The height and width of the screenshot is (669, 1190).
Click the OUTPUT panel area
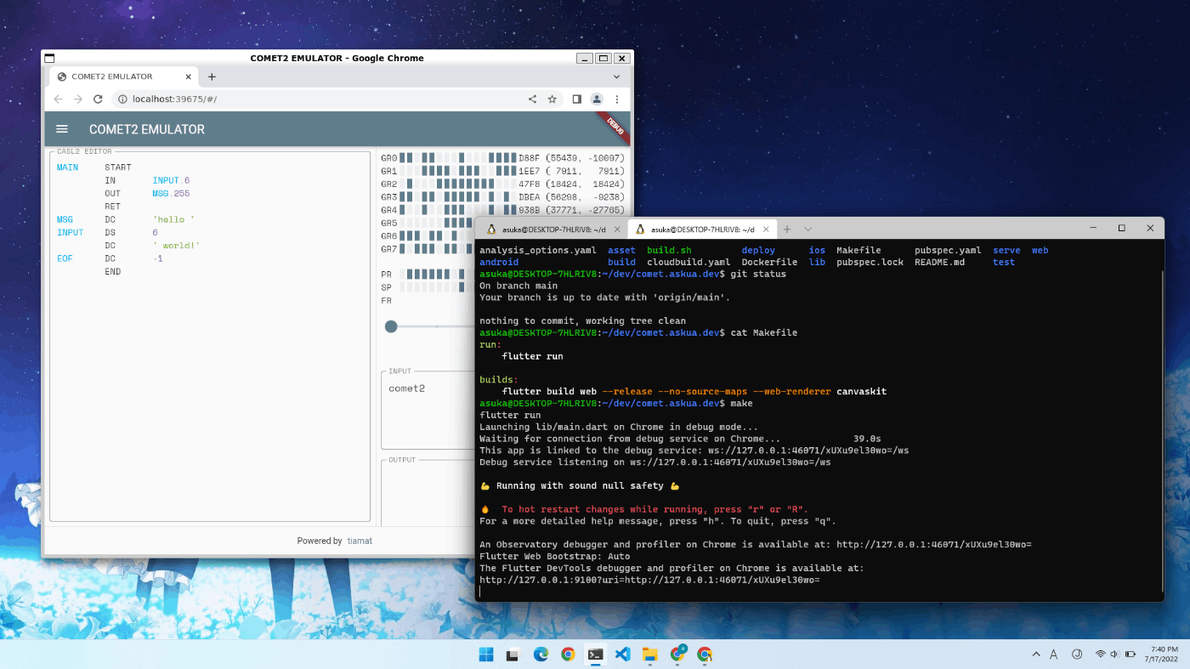(x=428, y=495)
